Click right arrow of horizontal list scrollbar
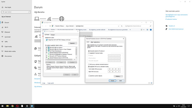This screenshot has width=192, height=108. (75, 60)
